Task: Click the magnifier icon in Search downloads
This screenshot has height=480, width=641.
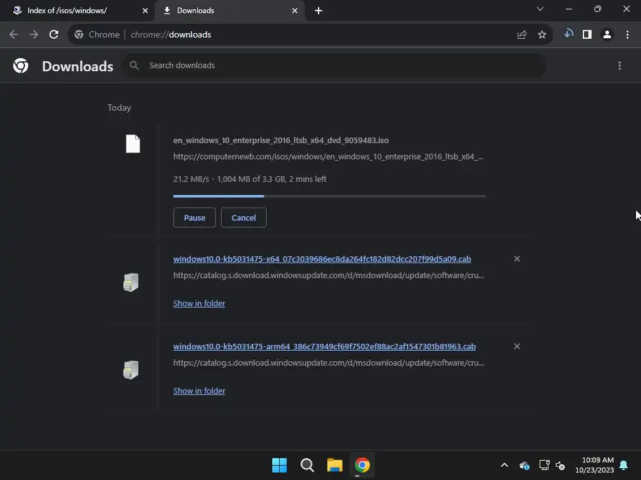Action: click(x=134, y=65)
